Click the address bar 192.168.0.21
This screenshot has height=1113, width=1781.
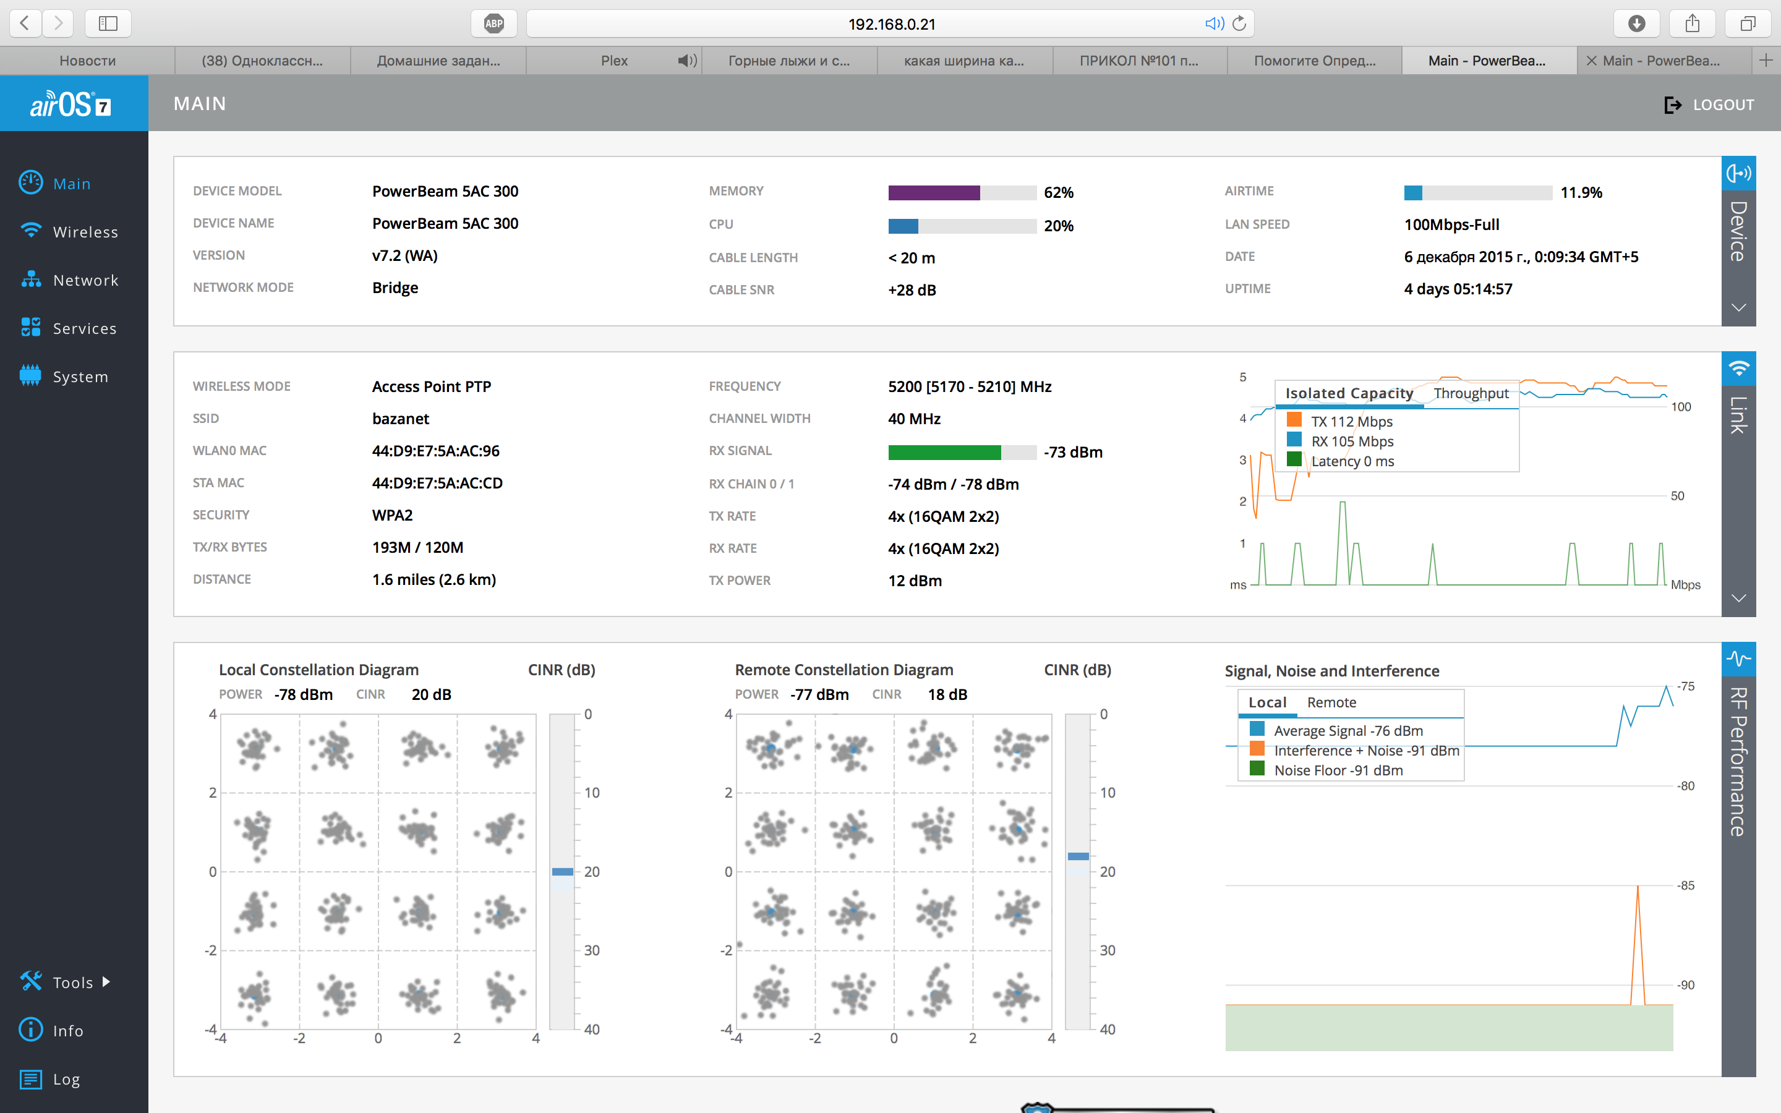(890, 23)
